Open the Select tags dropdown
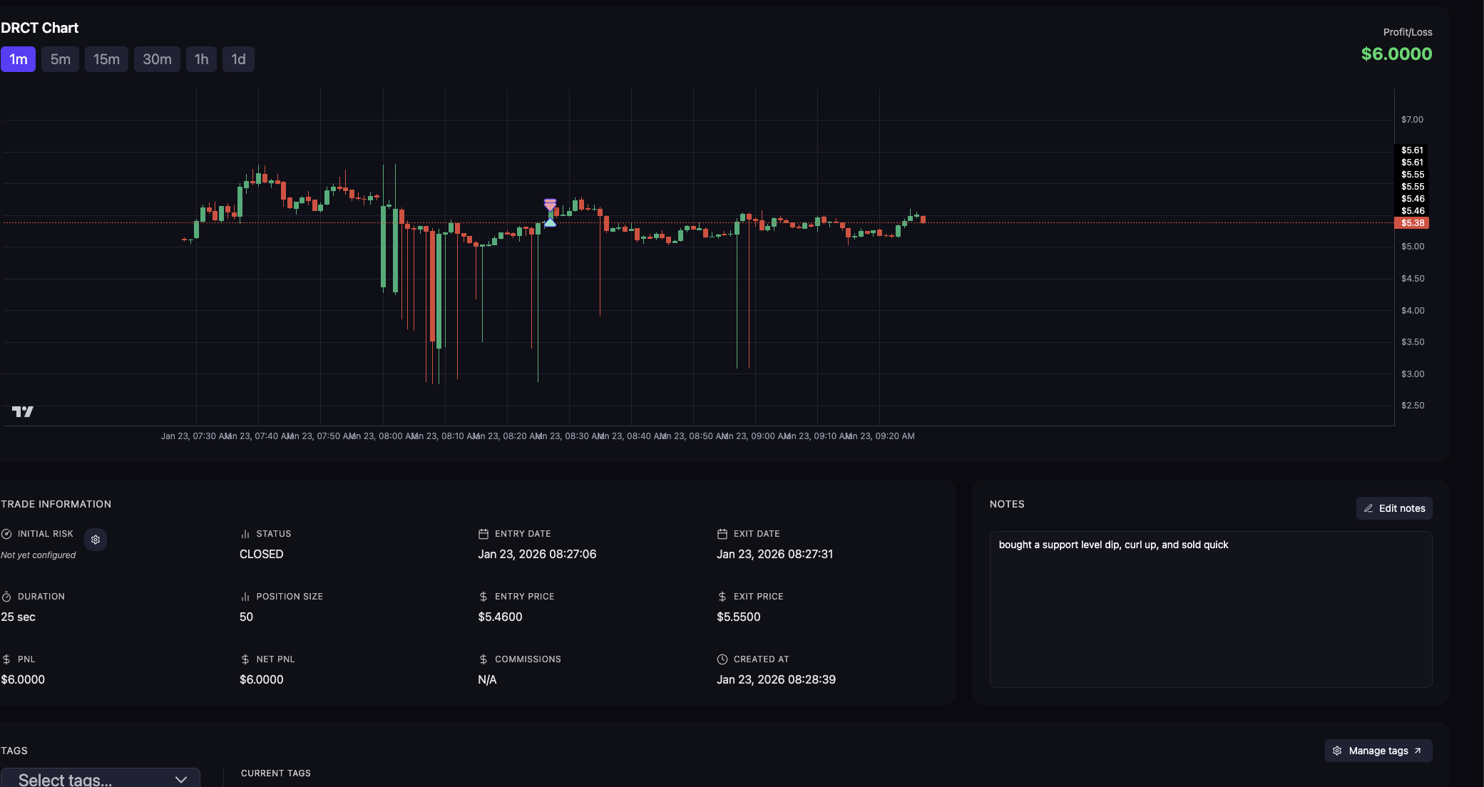 (x=86, y=779)
